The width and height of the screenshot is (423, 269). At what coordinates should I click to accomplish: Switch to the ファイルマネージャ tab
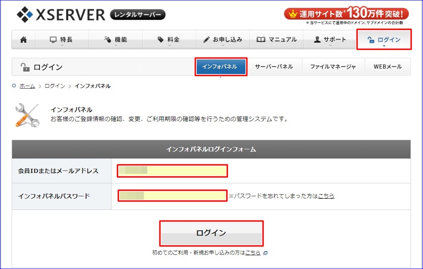point(333,67)
